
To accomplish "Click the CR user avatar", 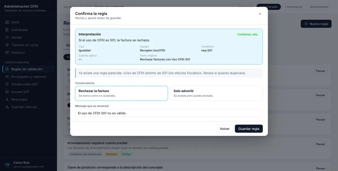I will (7, 165).
